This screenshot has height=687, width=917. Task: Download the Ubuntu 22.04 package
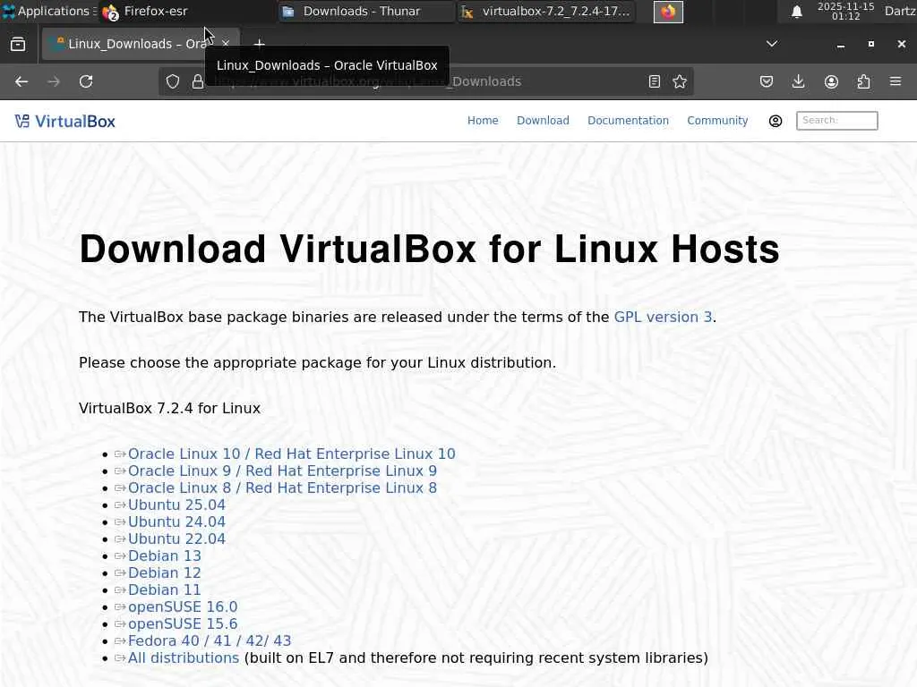(176, 539)
